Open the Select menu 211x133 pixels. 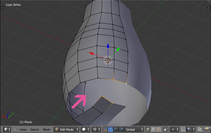[34, 130]
